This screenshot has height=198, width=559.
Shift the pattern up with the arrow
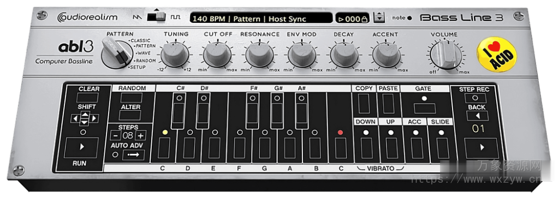[85, 114]
